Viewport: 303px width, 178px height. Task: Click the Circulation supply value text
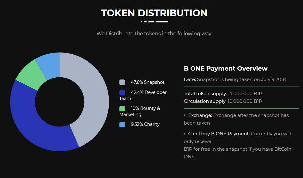pos(245,101)
